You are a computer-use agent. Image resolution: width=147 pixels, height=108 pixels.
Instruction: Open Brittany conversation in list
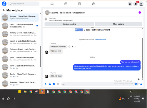20,34
